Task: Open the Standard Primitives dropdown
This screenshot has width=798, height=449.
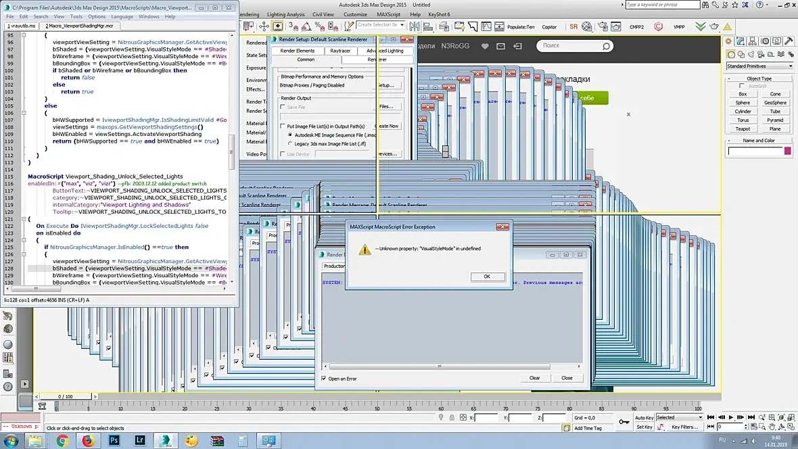Action: point(759,66)
